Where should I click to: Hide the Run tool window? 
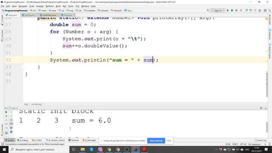point(266,108)
